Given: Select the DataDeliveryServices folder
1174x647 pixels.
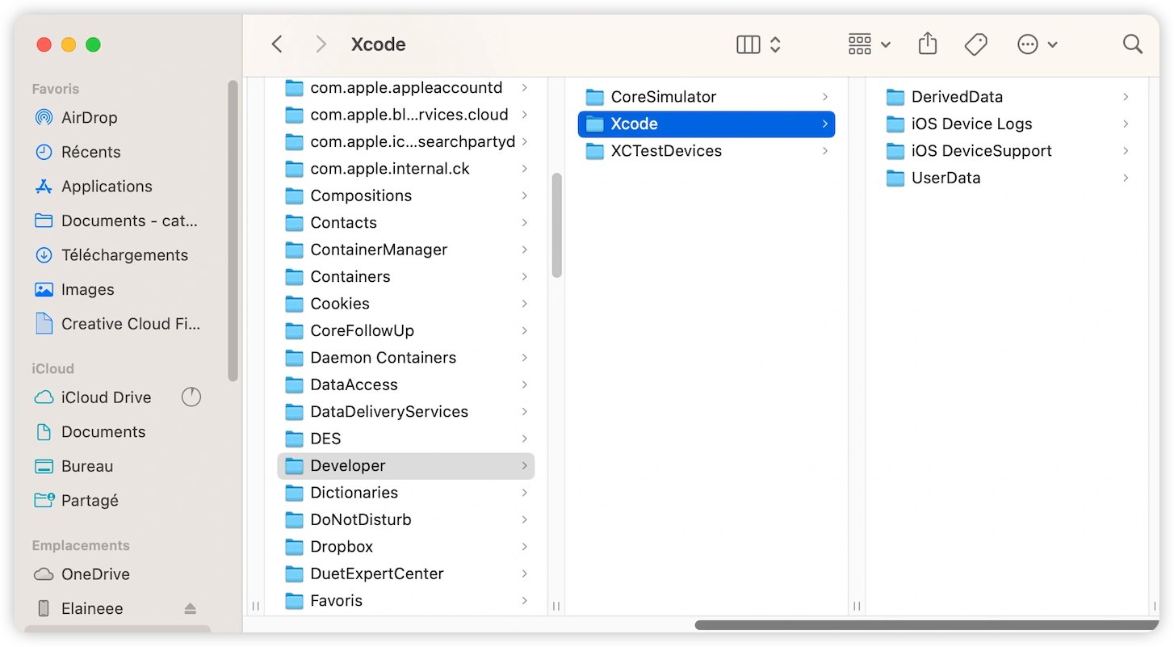Looking at the screenshot, I should tap(406, 412).
